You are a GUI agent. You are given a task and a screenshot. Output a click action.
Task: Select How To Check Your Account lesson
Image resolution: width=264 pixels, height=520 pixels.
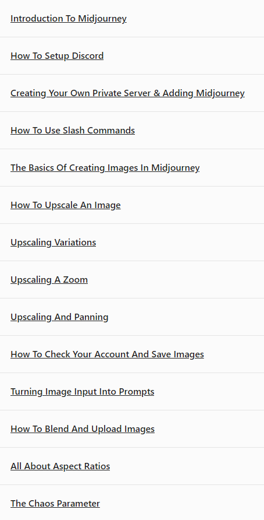107,354
